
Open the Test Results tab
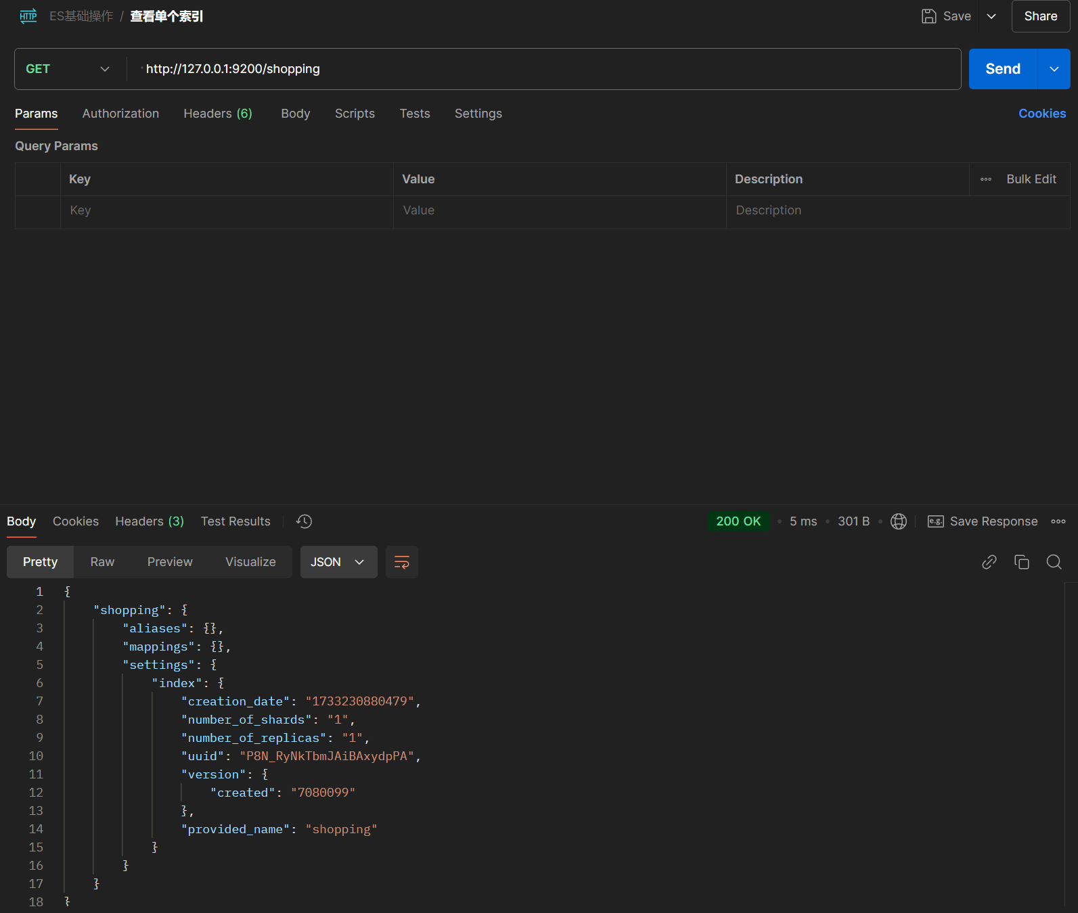[x=235, y=521]
